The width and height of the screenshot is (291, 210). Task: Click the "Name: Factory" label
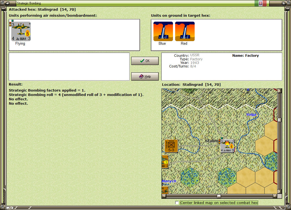point(245,56)
